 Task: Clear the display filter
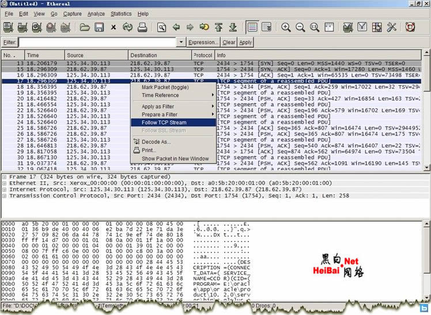pyautogui.click(x=229, y=42)
